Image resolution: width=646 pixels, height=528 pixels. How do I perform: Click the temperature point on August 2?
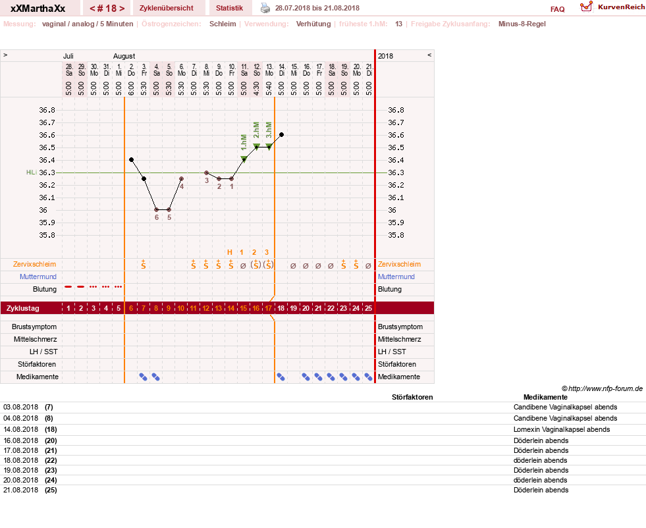(x=132, y=160)
